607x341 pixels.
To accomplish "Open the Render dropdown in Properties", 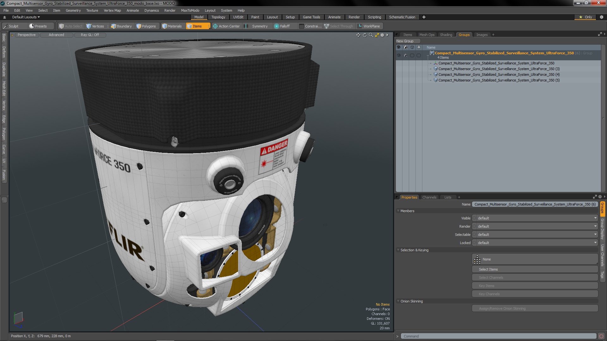I will [535, 226].
